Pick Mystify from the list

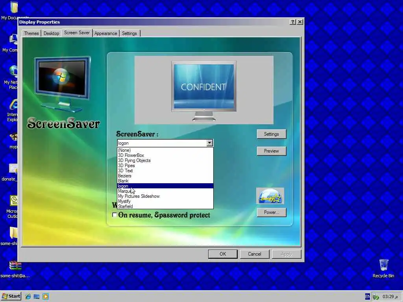click(x=165, y=201)
